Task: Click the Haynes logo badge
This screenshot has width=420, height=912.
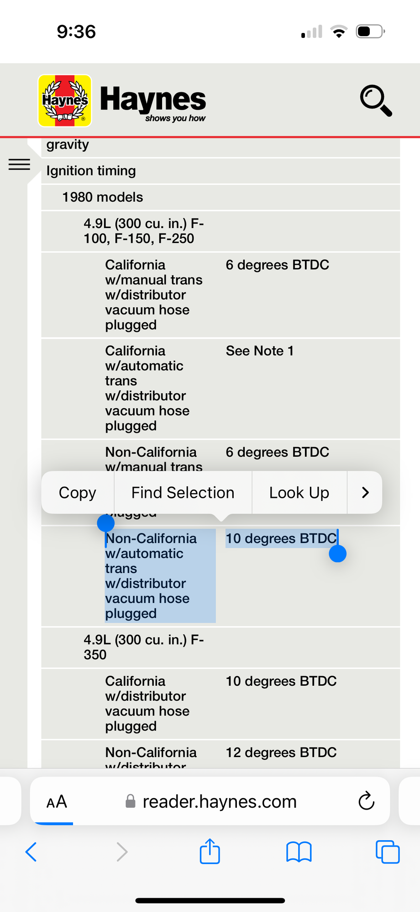Action: click(x=64, y=101)
